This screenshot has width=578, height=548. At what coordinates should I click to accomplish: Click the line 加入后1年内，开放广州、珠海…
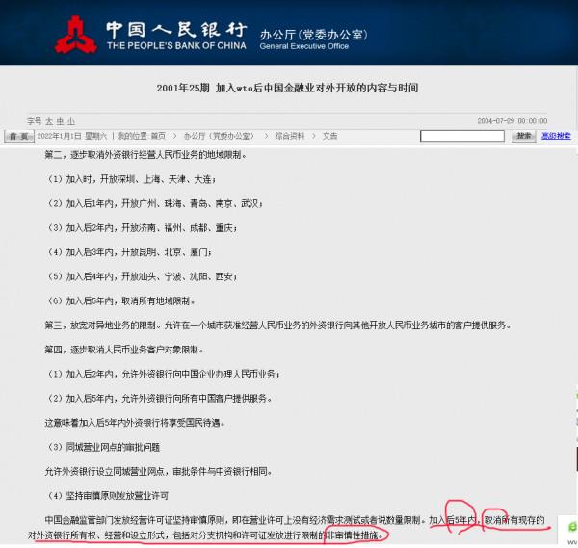click(x=155, y=203)
